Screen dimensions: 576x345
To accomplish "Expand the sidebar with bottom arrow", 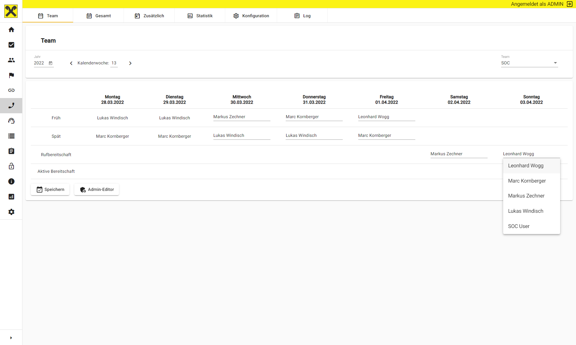I will 11,338.
